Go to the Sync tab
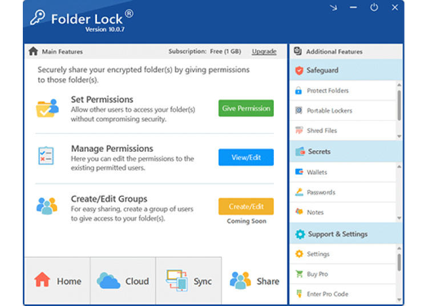 pyautogui.click(x=188, y=281)
